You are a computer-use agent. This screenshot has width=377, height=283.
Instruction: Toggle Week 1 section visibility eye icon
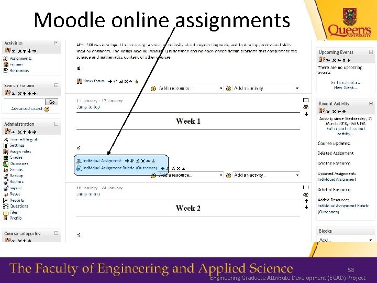tap(306, 107)
